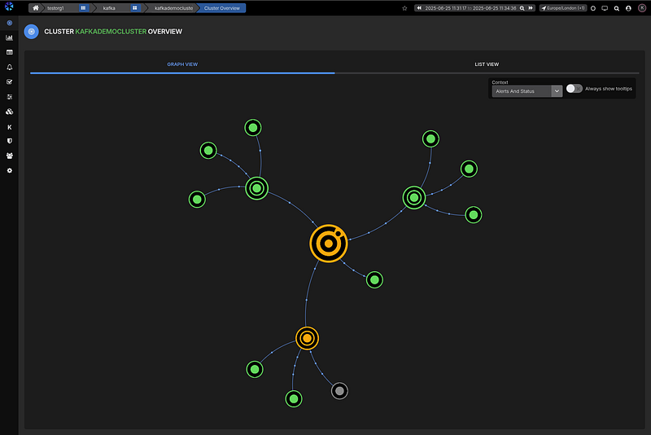Open the users group sidebar icon
Image resolution: width=651 pixels, height=435 pixels.
click(x=10, y=156)
